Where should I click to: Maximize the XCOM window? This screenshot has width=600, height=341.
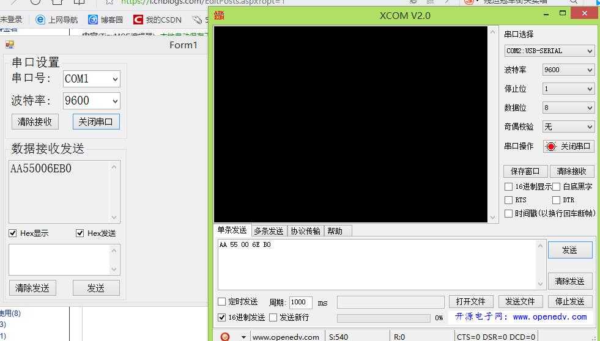point(563,13)
